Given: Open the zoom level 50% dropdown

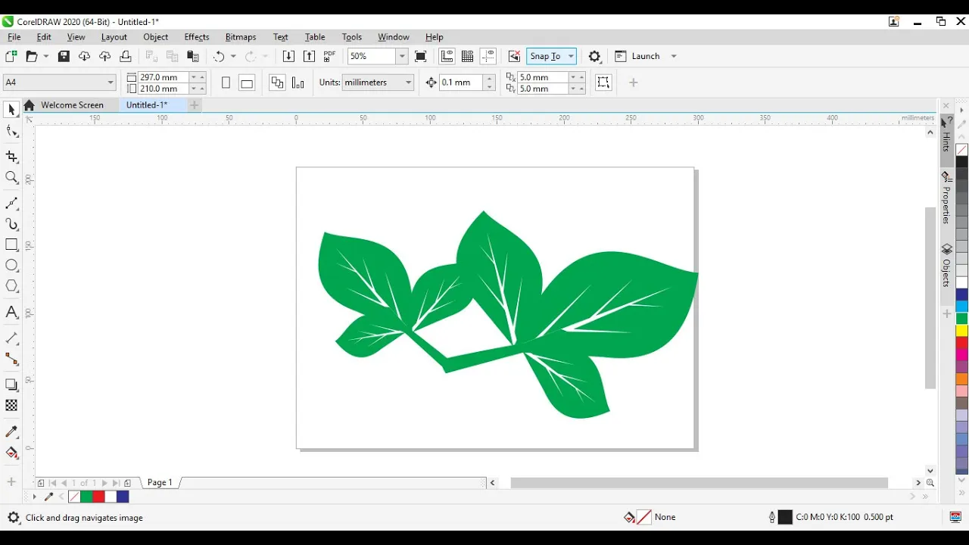Looking at the screenshot, I should pos(402,56).
